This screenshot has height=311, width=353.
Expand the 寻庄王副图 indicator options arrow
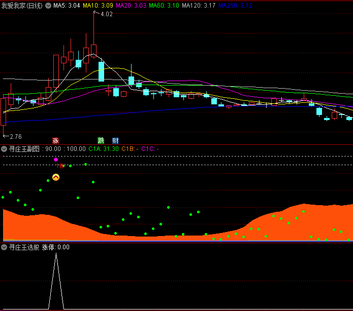click(x=5, y=149)
